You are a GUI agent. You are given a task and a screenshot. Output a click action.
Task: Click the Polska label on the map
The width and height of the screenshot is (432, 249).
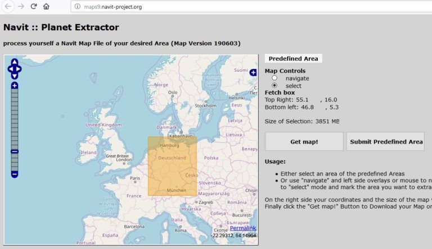click(211, 158)
